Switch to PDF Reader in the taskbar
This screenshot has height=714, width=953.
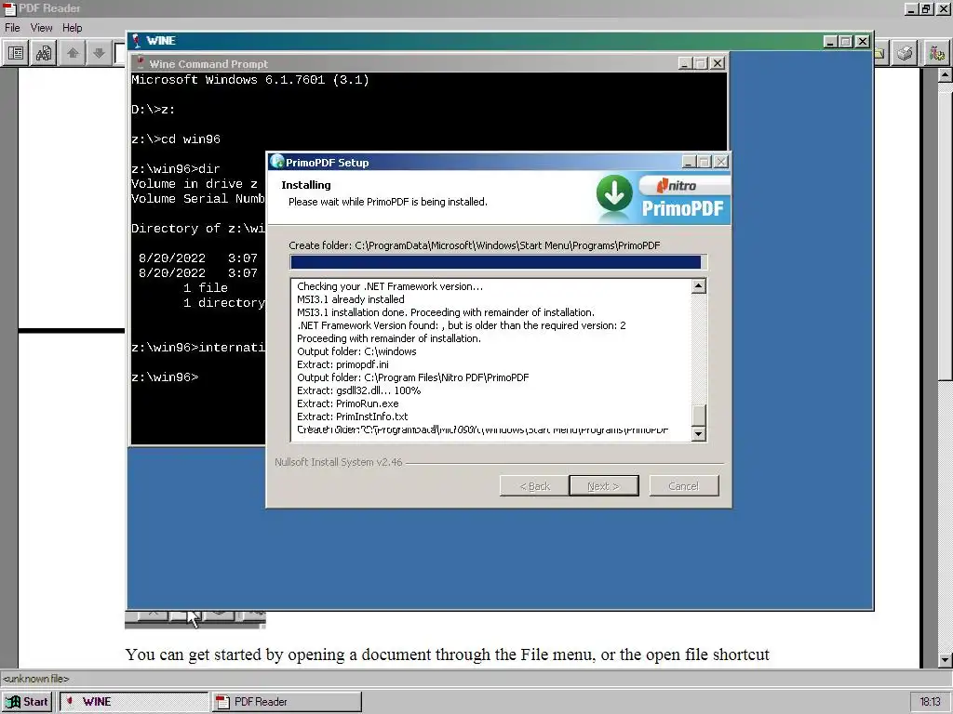pyautogui.click(x=287, y=701)
